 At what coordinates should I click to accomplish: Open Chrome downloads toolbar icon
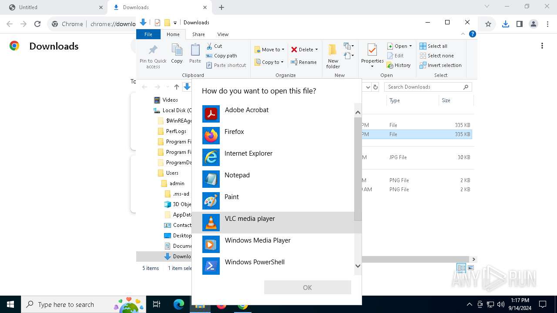[505, 24]
